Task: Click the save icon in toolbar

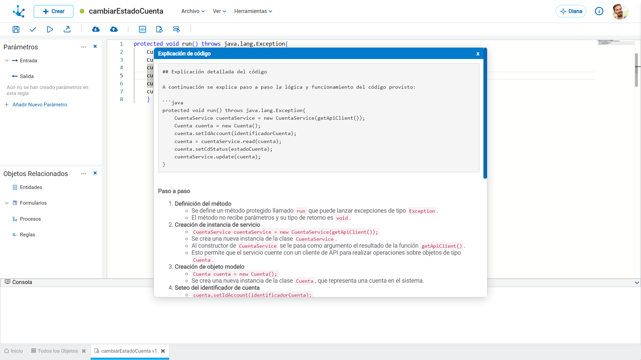Action: 16,29
